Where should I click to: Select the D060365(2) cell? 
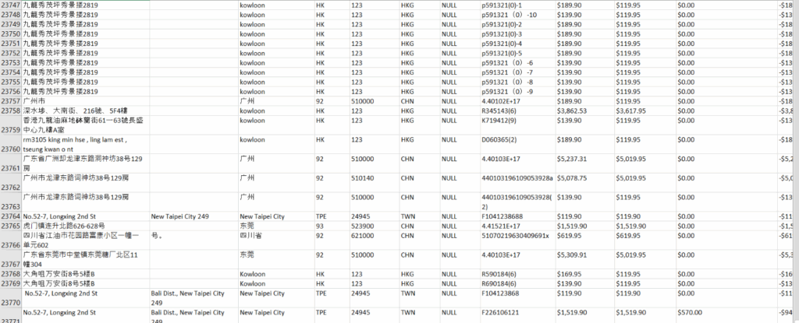499,139
